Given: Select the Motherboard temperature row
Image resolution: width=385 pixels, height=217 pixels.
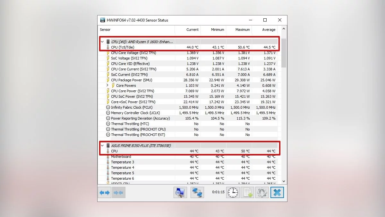Looking at the screenshot, I should 188,157.
